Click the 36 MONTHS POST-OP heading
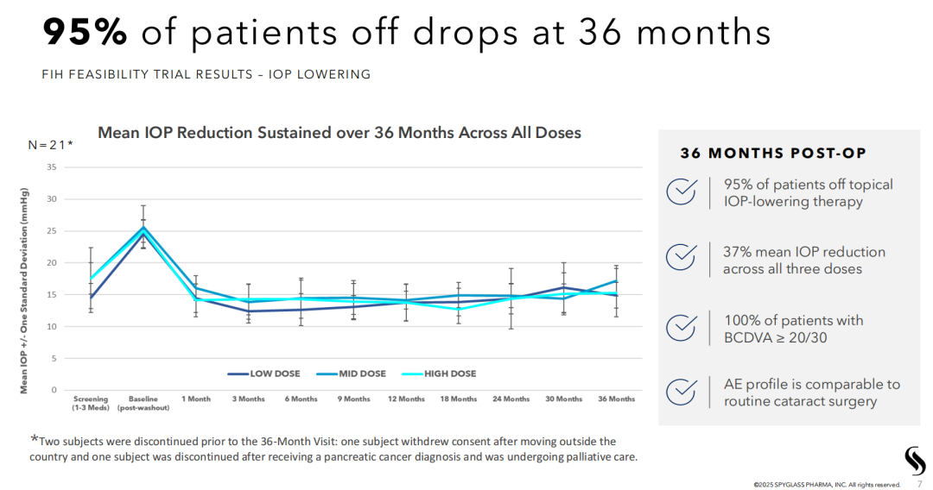 pyautogui.click(x=773, y=154)
